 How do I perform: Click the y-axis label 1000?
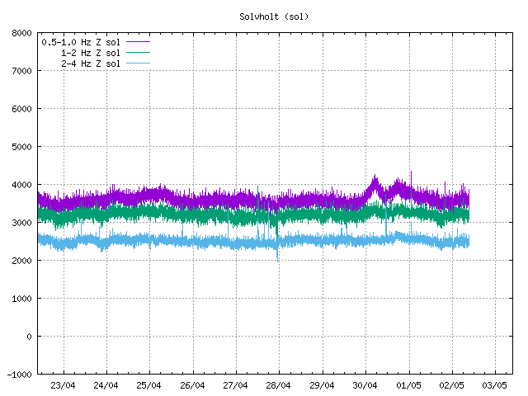(21, 299)
